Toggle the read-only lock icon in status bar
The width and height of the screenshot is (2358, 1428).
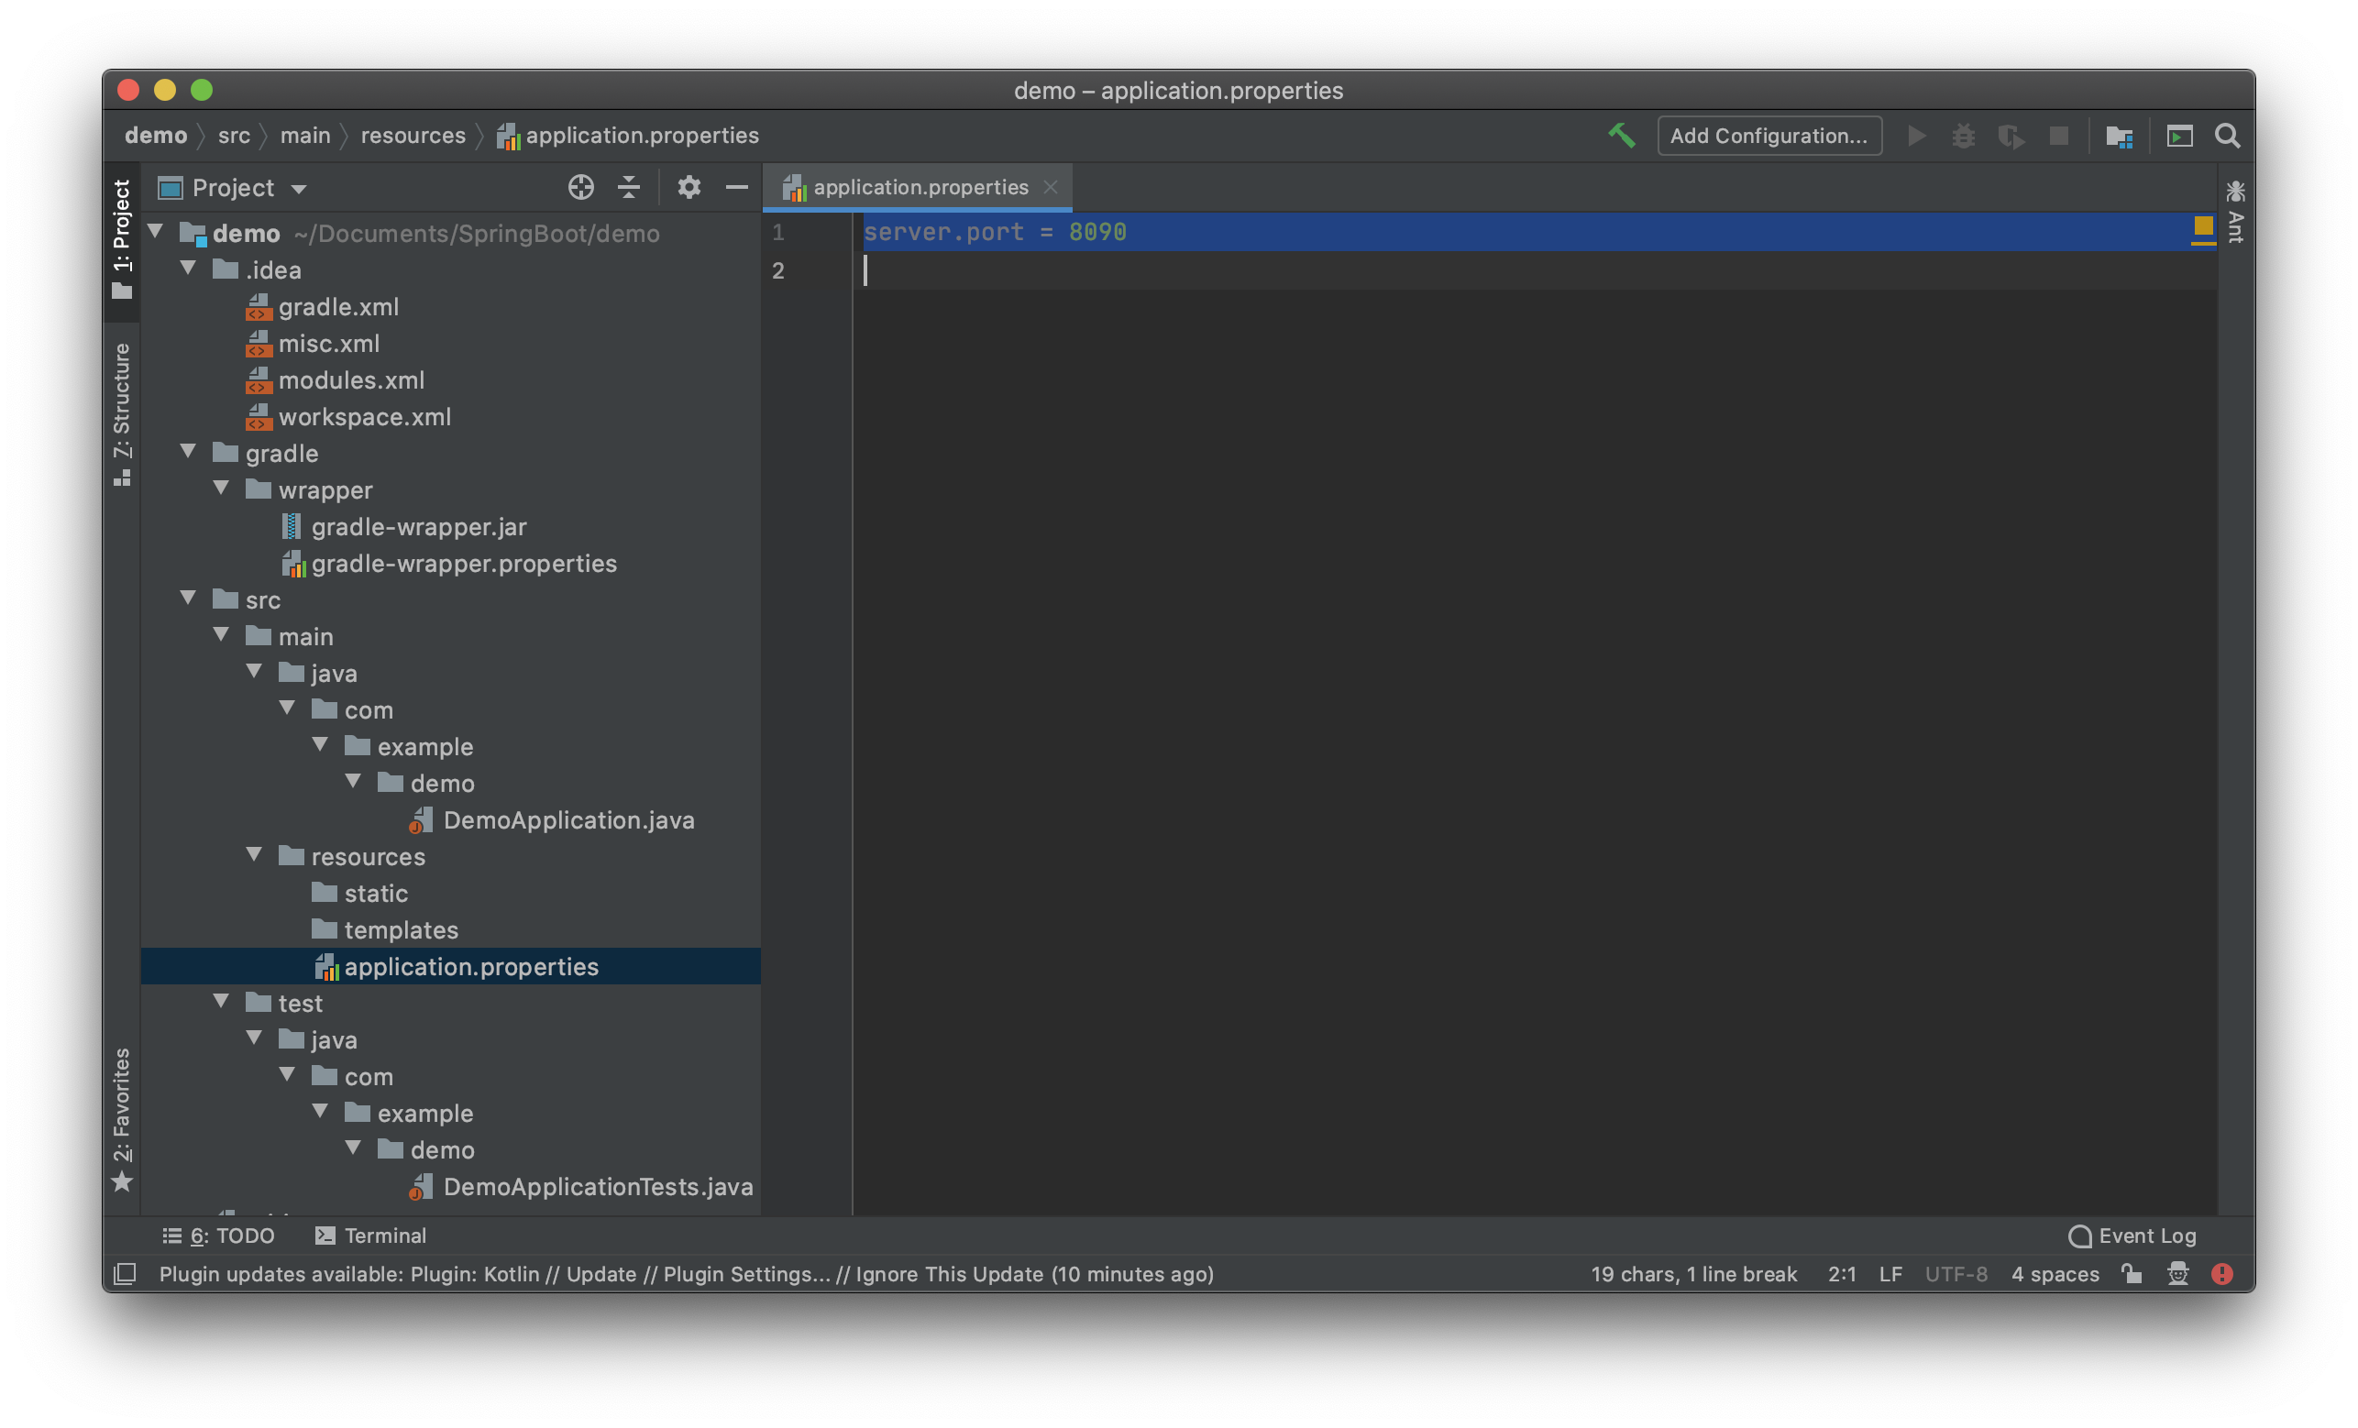point(2132,1274)
